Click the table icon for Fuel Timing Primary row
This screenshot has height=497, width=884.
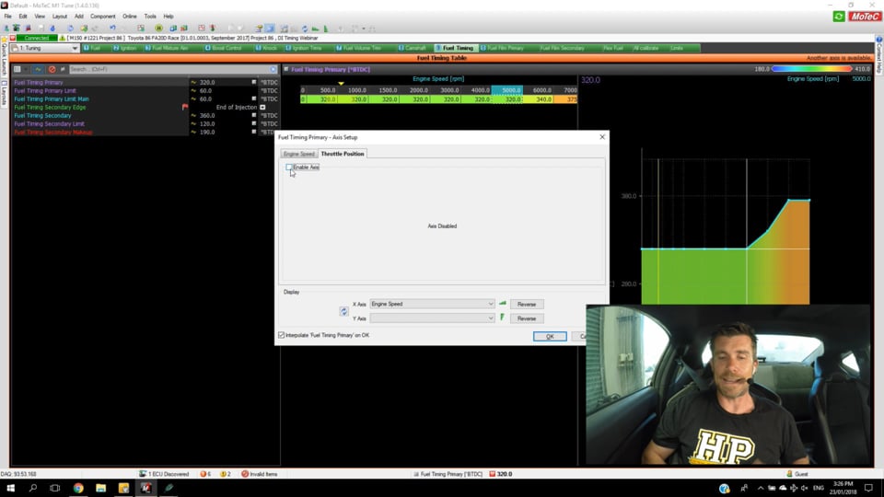click(x=254, y=82)
